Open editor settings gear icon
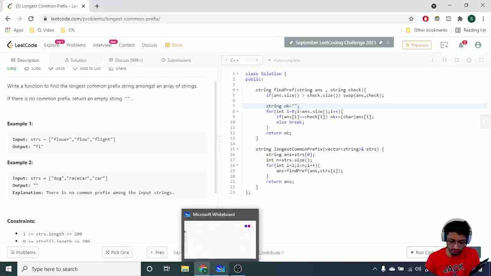Viewport: 491px width, 276px height. pyautogui.click(x=469, y=60)
